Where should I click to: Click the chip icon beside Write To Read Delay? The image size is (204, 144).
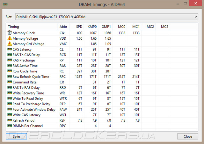10,98
